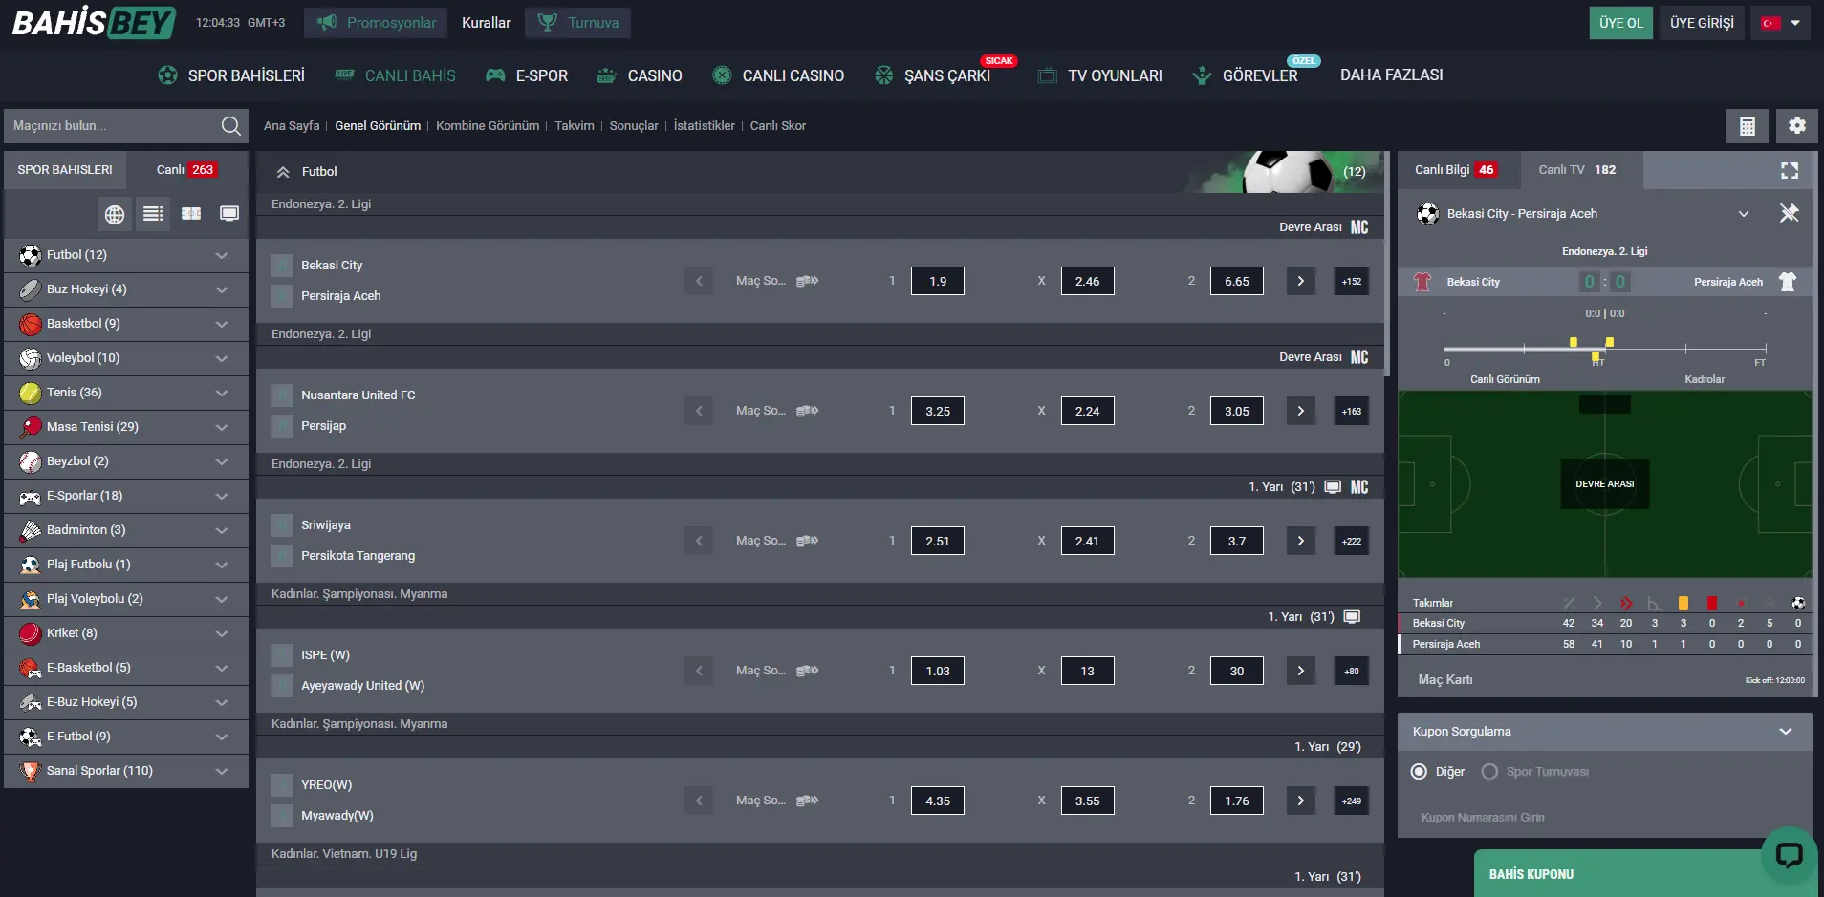Open the ŞANS ÇARKI menu
This screenshot has height=897, width=1824.
coord(933,75)
